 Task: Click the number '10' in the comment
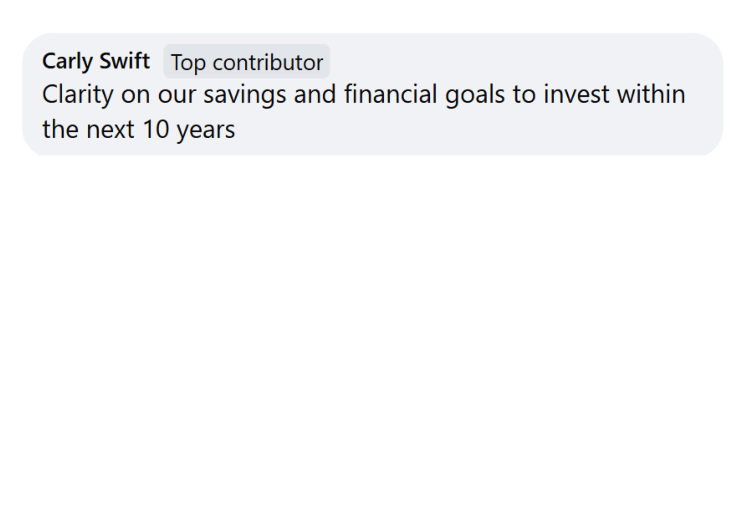click(156, 129)
